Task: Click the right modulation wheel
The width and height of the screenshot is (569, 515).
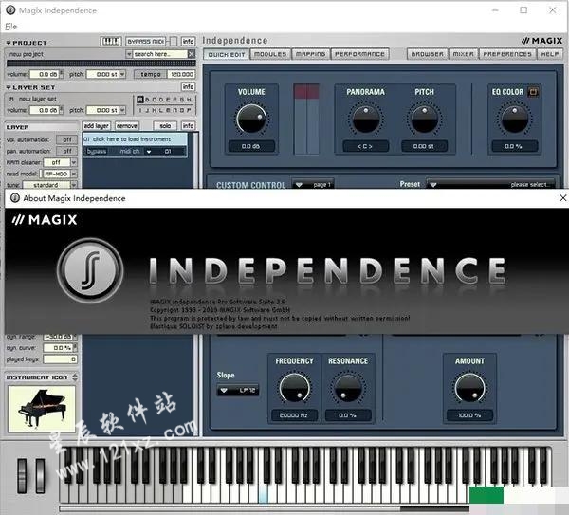Action: click(40, 475)
